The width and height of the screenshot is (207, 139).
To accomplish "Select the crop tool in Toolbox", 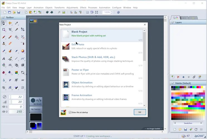I will [10, 30].
